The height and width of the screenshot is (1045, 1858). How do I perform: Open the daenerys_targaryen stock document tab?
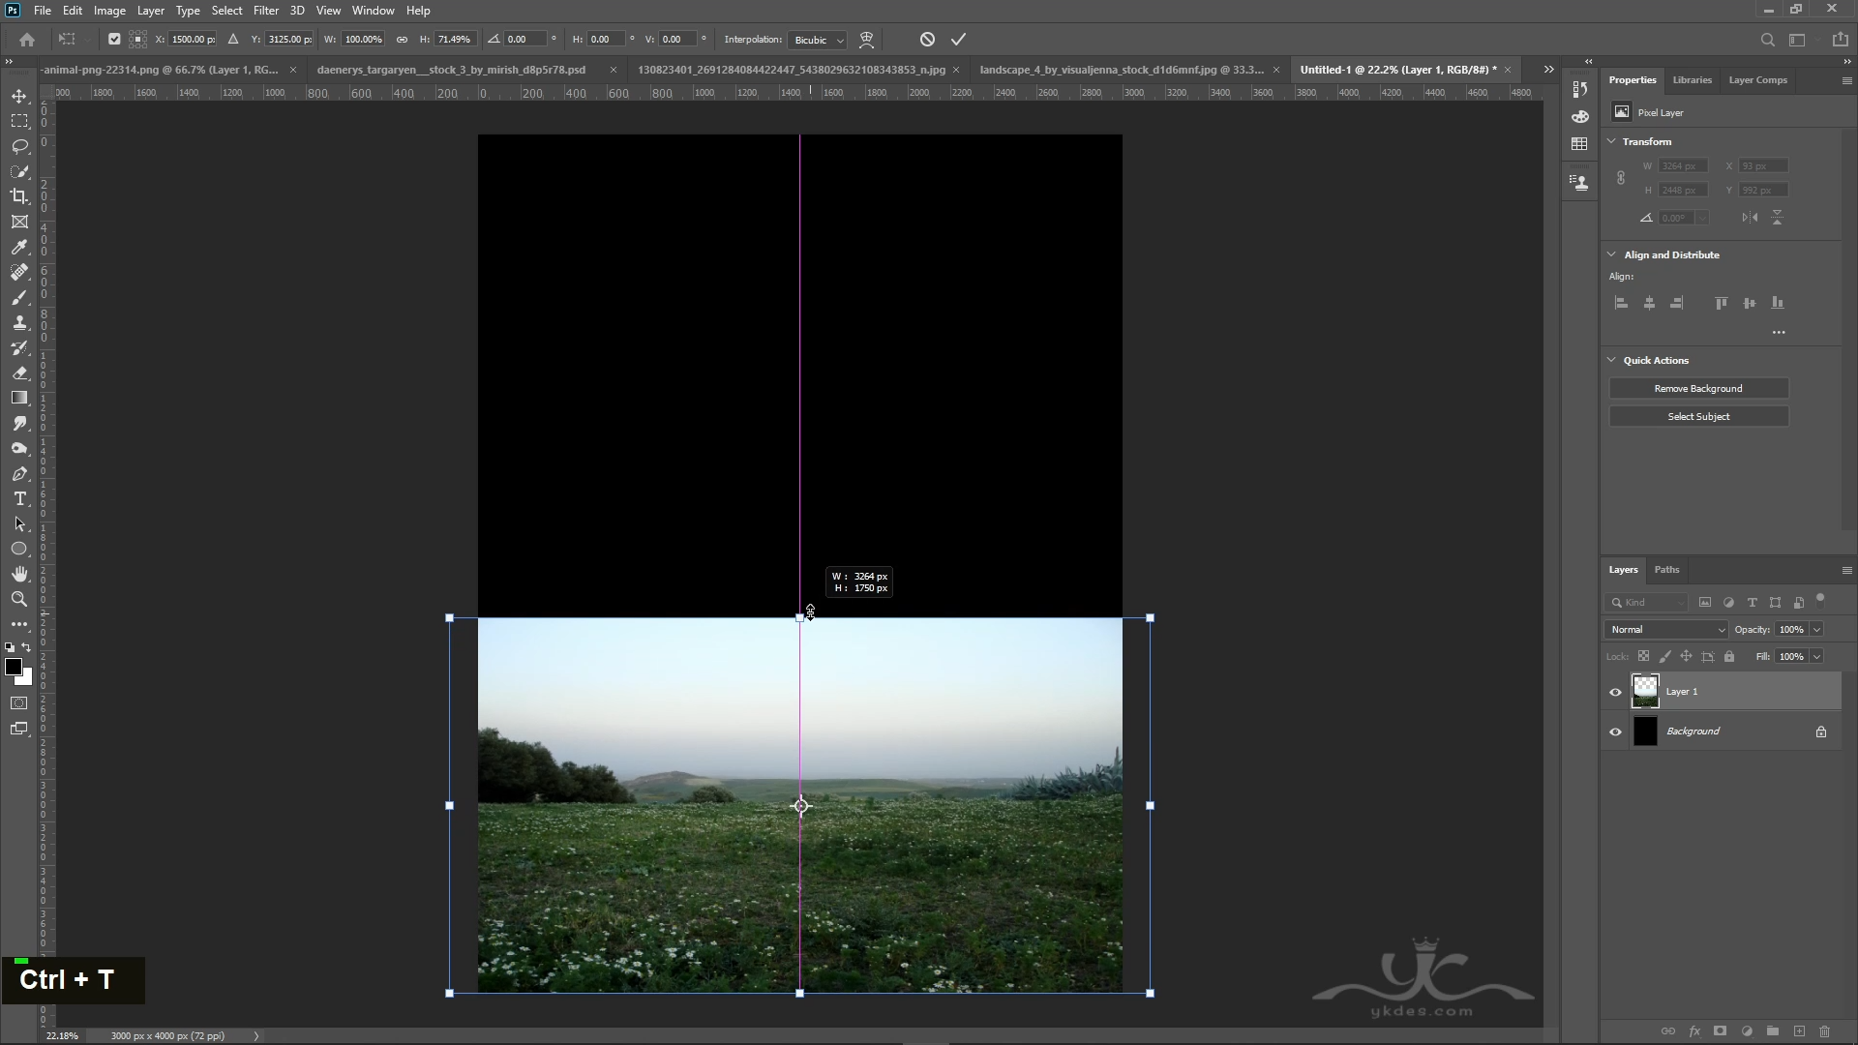coord(451,70)
